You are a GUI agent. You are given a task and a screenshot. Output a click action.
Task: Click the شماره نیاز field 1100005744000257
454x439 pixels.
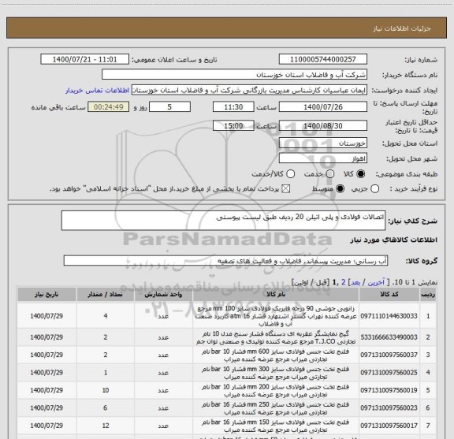coord(323,59)
